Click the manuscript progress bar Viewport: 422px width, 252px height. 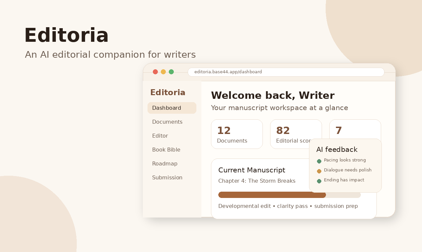(289, 195)
